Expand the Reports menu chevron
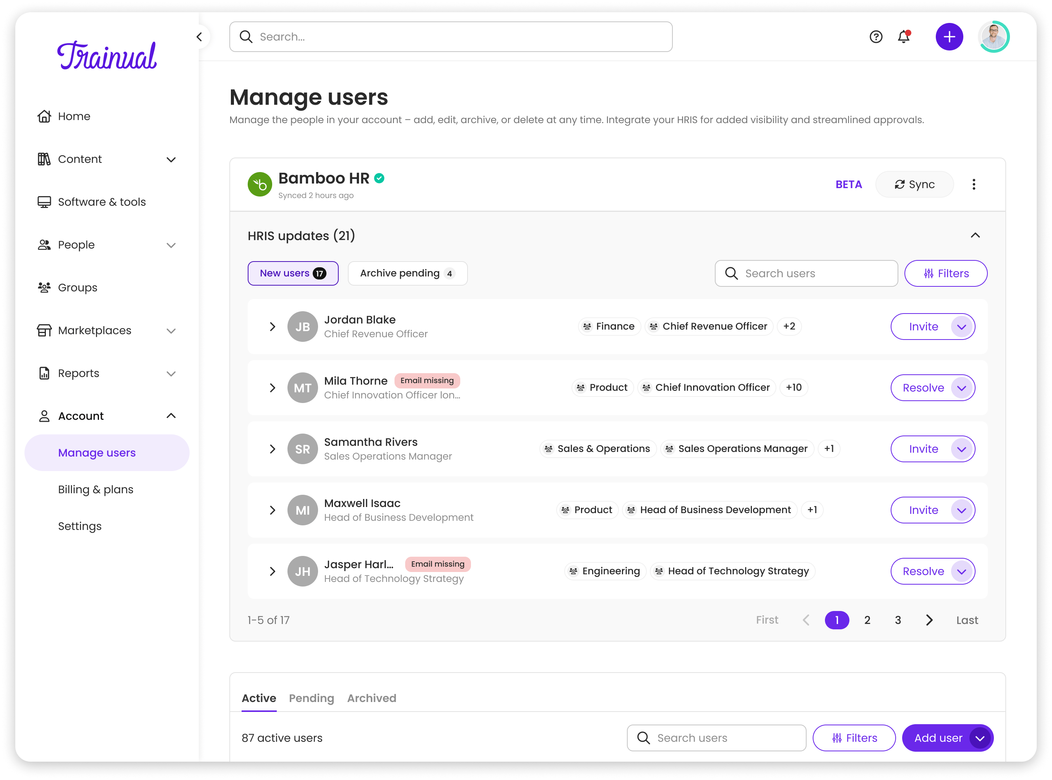 click(x=171, y=374)
